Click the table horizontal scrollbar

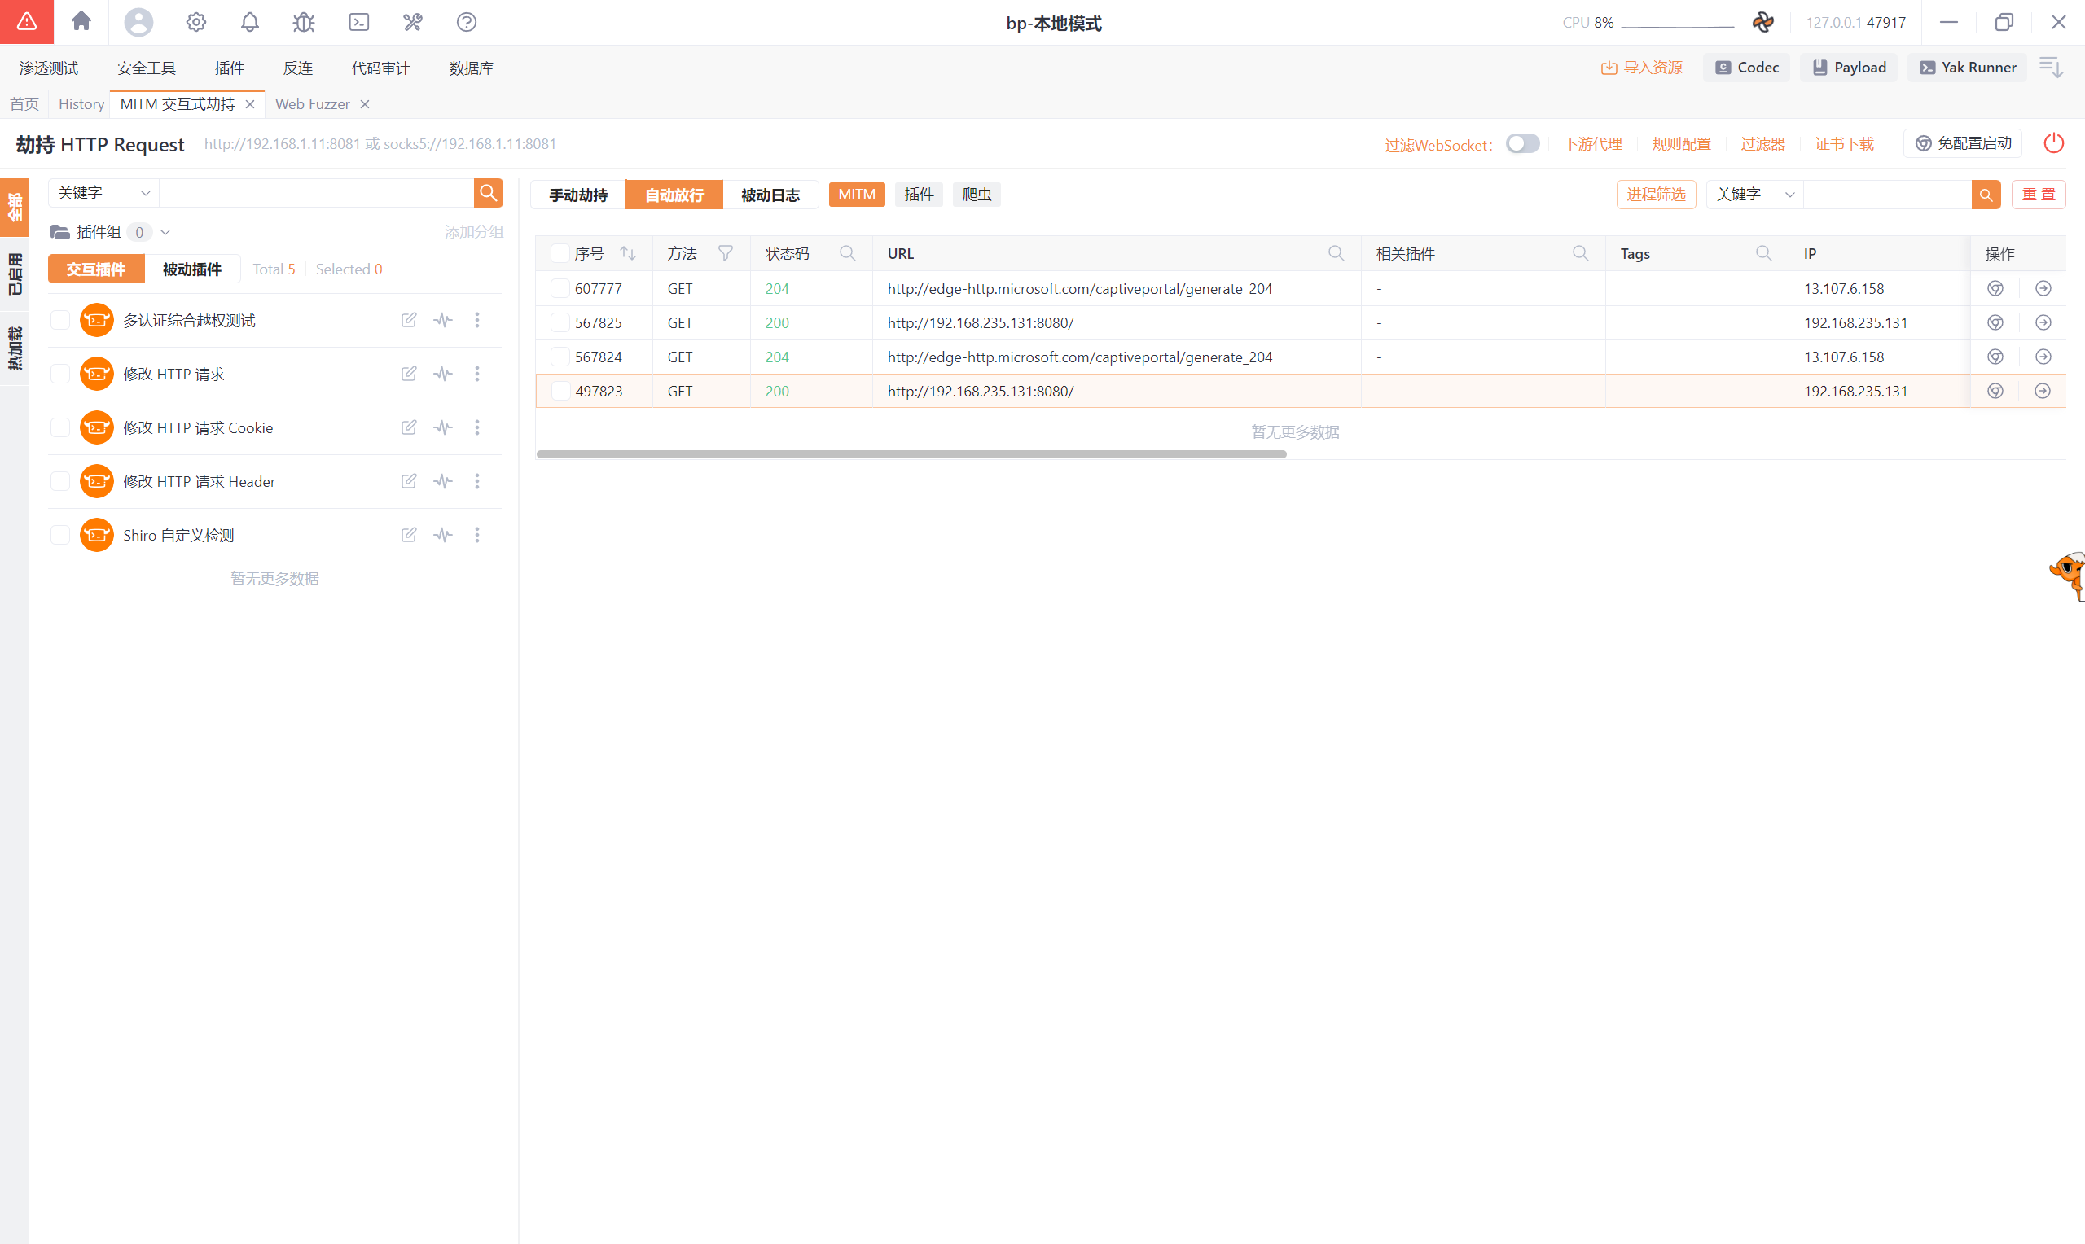click(911, 453)
